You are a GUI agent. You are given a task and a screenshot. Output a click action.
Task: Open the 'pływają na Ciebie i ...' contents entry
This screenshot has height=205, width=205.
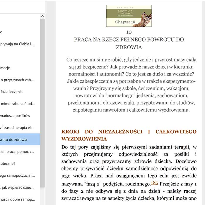18,44
